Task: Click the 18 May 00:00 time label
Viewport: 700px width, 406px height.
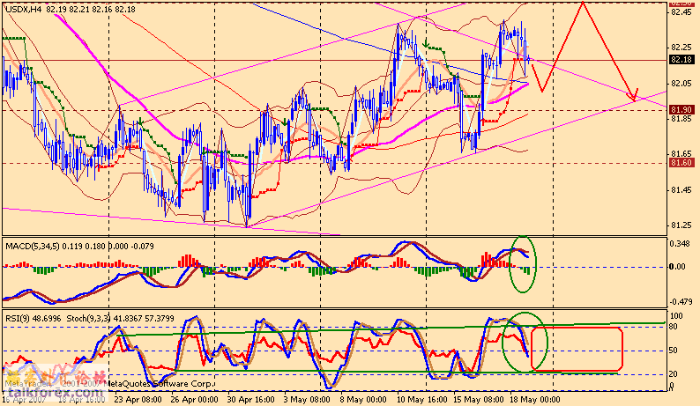Action: click(x=535, y=399)
